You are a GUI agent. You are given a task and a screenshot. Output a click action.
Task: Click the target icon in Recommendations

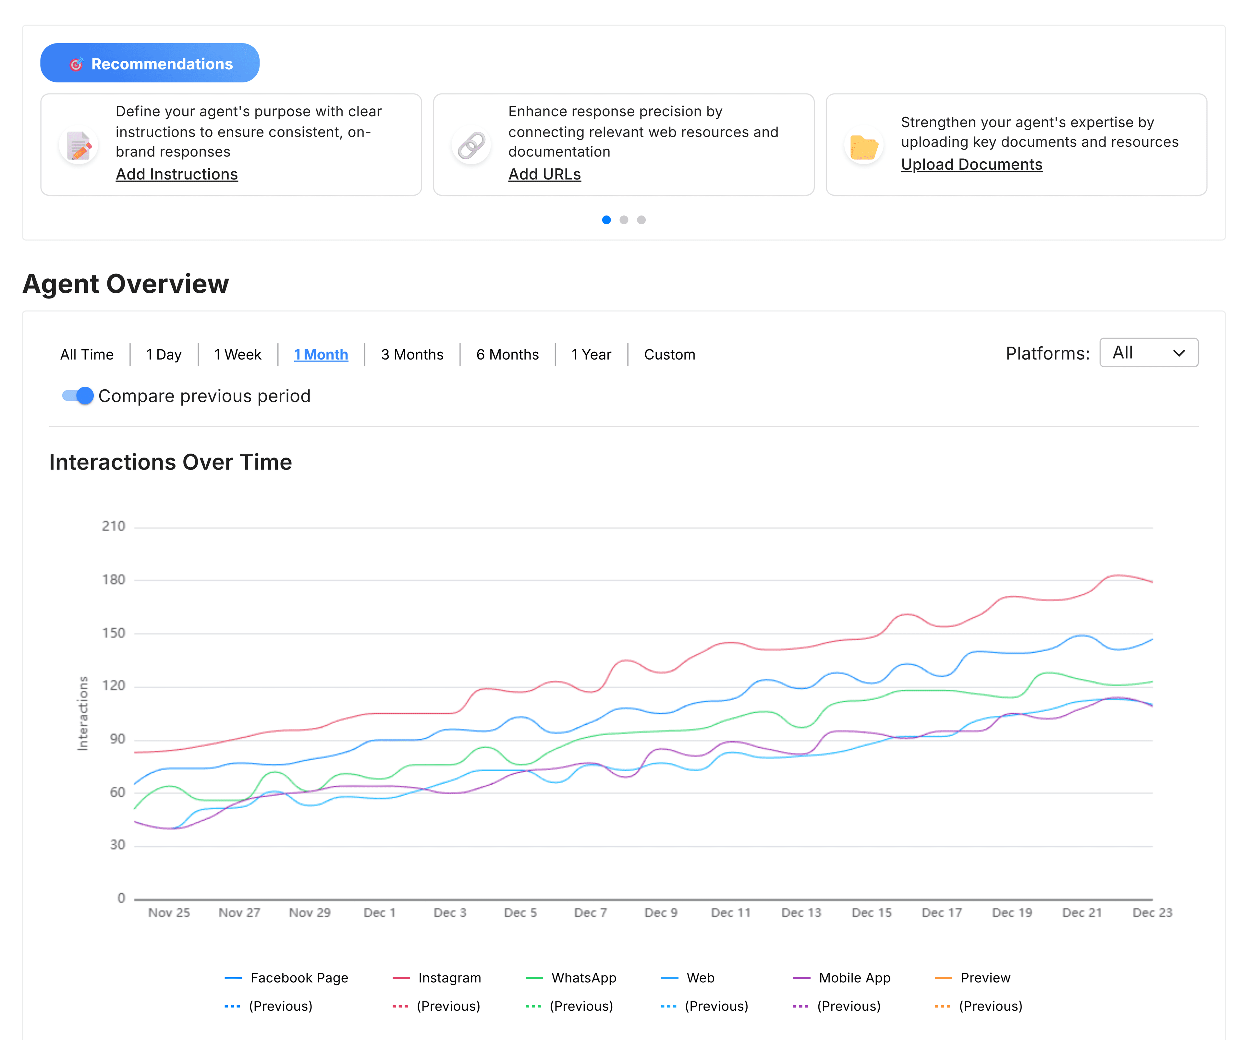click(x=77, y=64)
